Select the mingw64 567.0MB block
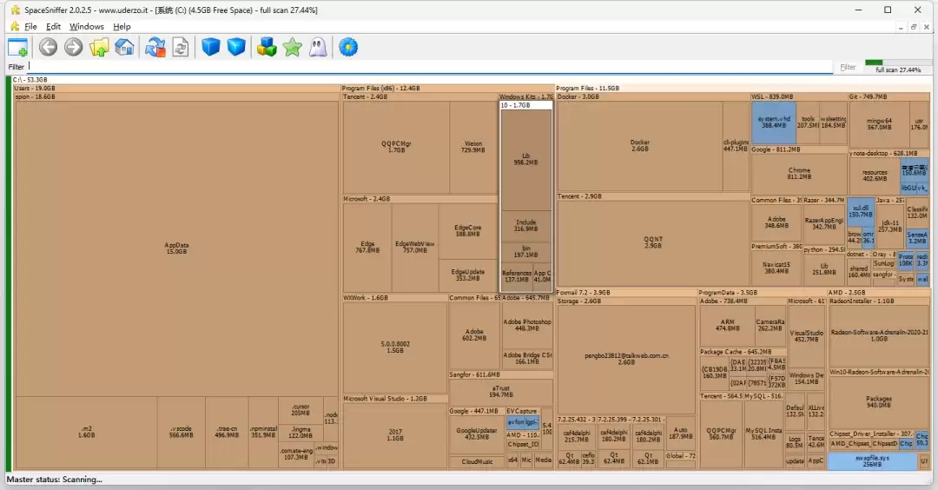Image resolution: width=938 pixels, height=490 pixels. (x=879, y=124)
